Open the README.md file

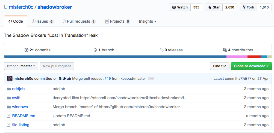(x=23, y=116)
